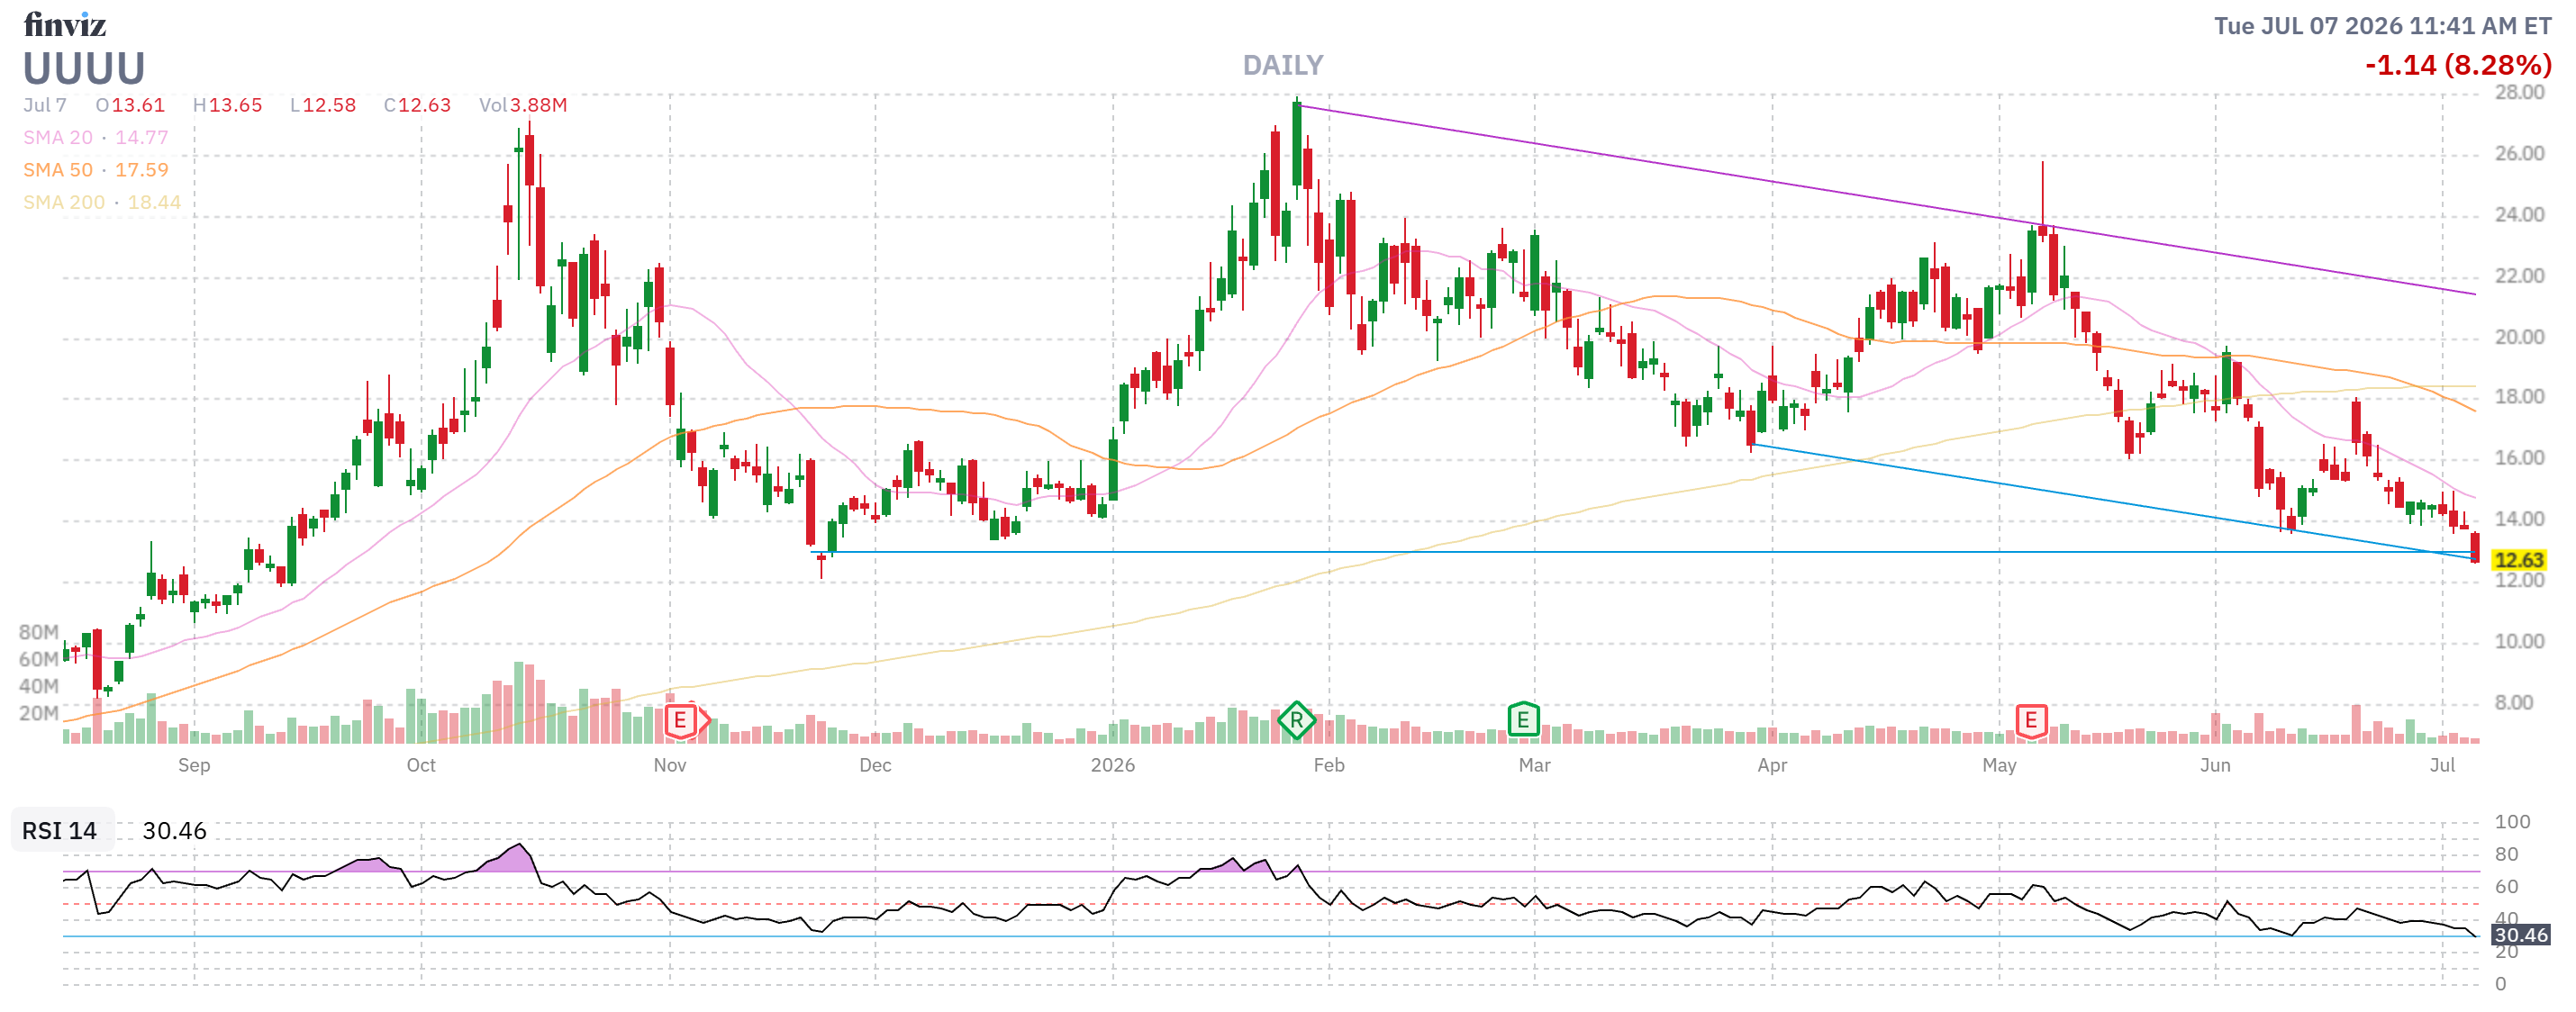Click the green earnings marker in March
The height and width of the screenshot is (1012, 2576).
[x=1523, y=719]
